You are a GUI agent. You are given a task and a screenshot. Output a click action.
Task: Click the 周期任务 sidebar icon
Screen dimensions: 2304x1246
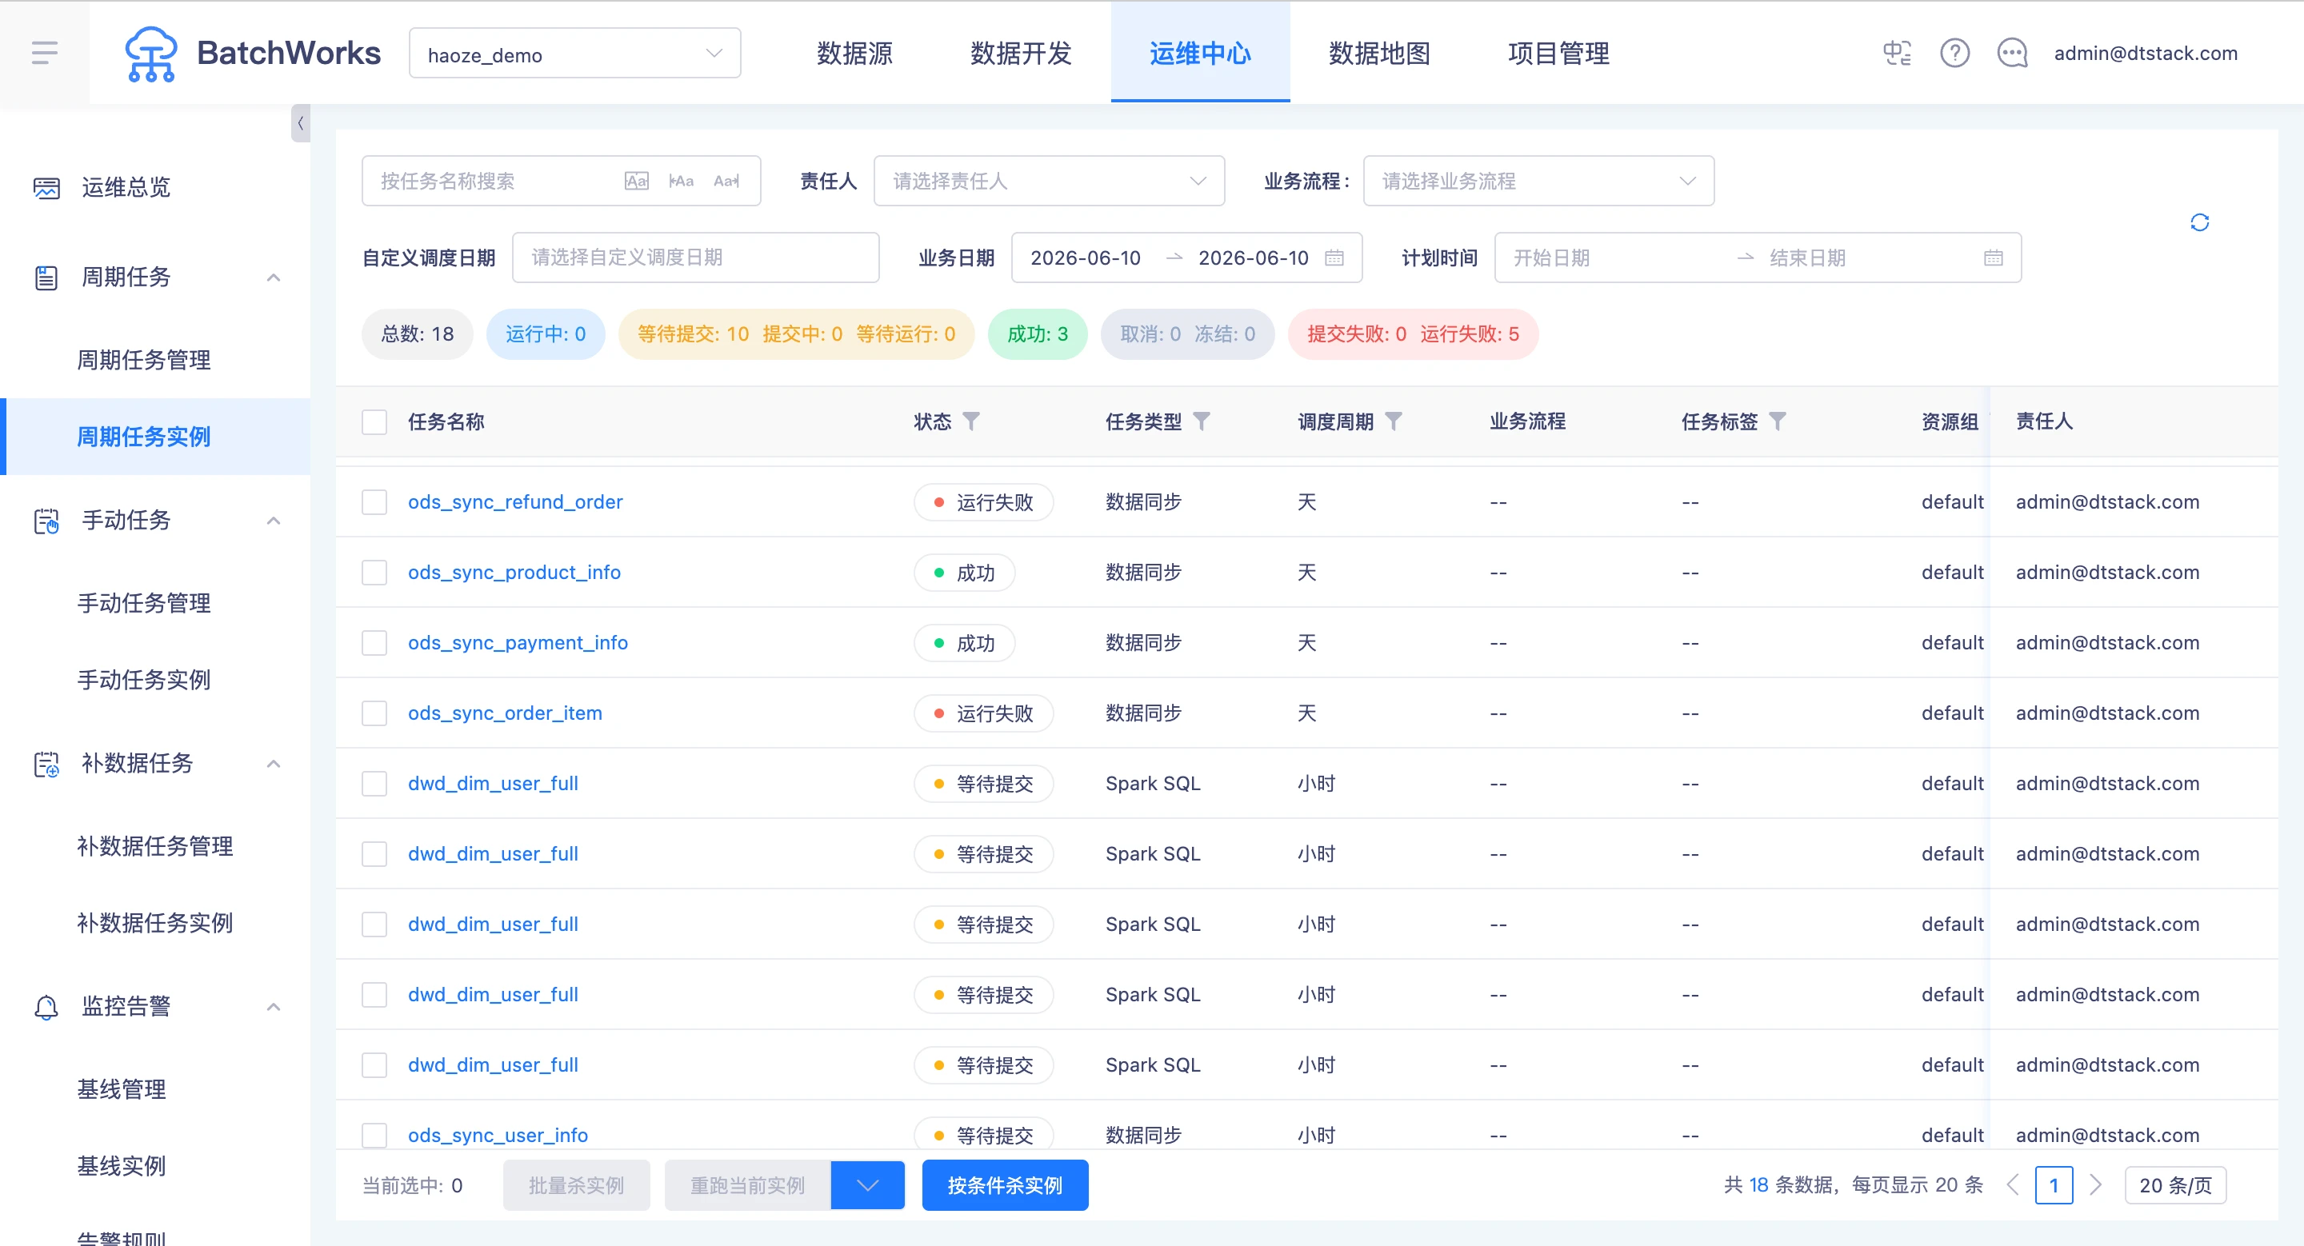coord(46,278)
